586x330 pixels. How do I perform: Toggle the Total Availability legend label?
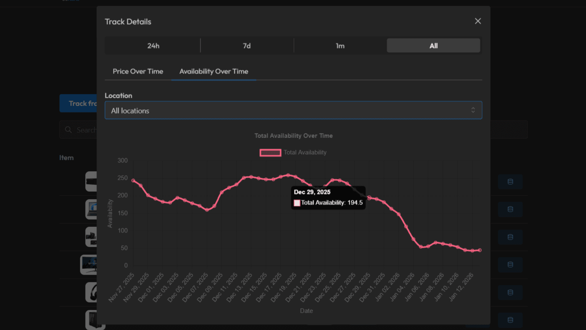(305, 152)
